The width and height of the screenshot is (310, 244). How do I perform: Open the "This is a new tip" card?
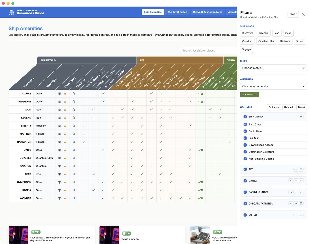click(143, 235)
